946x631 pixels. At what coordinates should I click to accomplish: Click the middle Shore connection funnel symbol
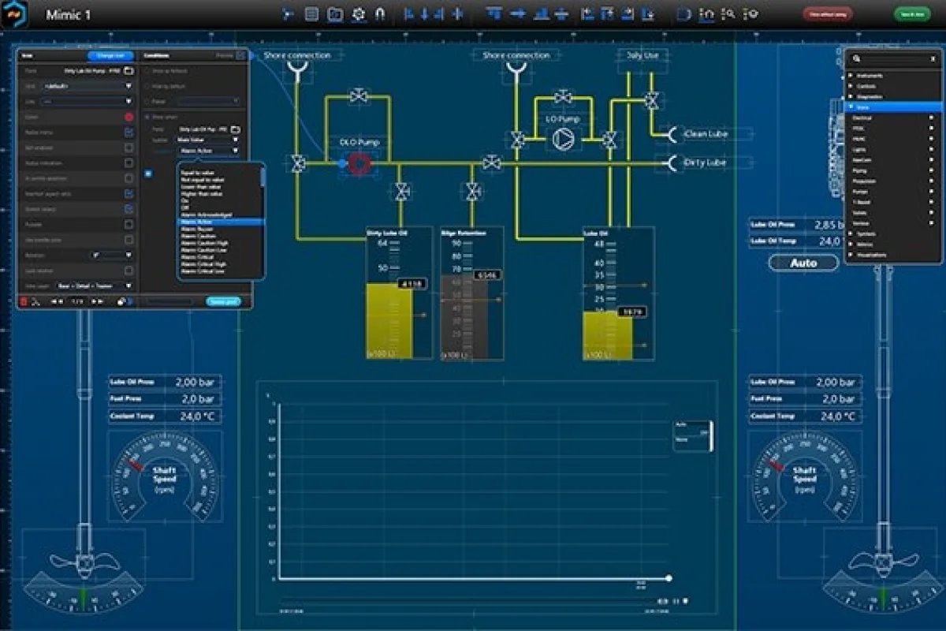tap(516, 73)
